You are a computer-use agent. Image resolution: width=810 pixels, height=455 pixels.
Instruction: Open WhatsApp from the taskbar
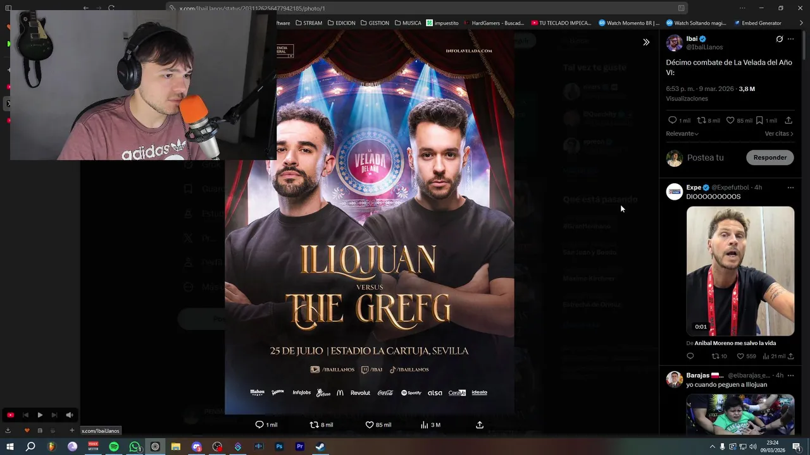[x=135, y=447]
